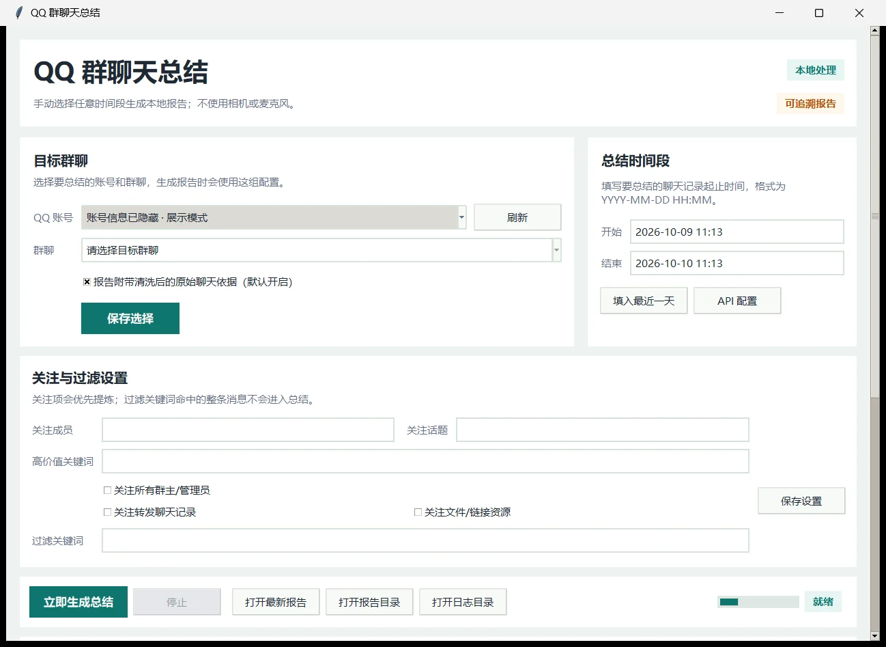This screenshot has width=886, height=647.
Task: Click the progress bar beside 就绪
Action: [758, 602]
